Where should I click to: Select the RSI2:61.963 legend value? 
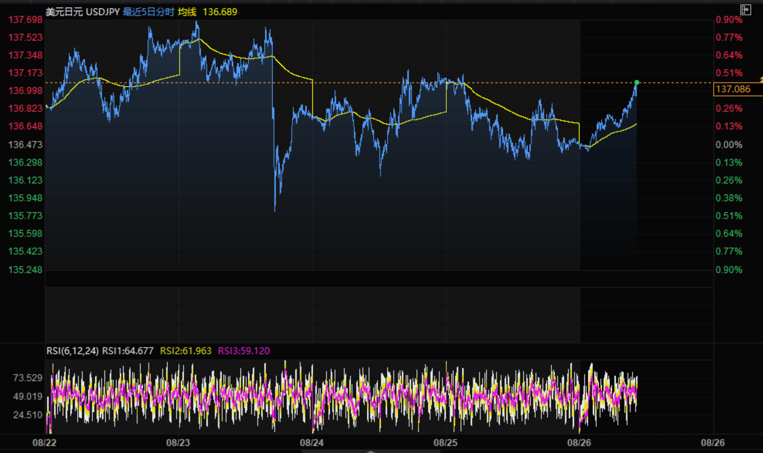[x=186, y=351]
